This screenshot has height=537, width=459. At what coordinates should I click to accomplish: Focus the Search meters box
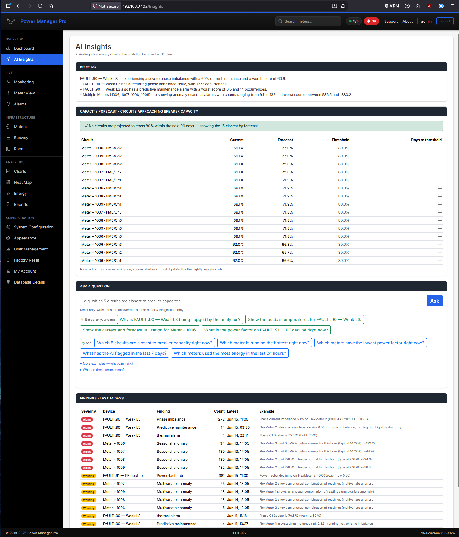pos(308,21)
